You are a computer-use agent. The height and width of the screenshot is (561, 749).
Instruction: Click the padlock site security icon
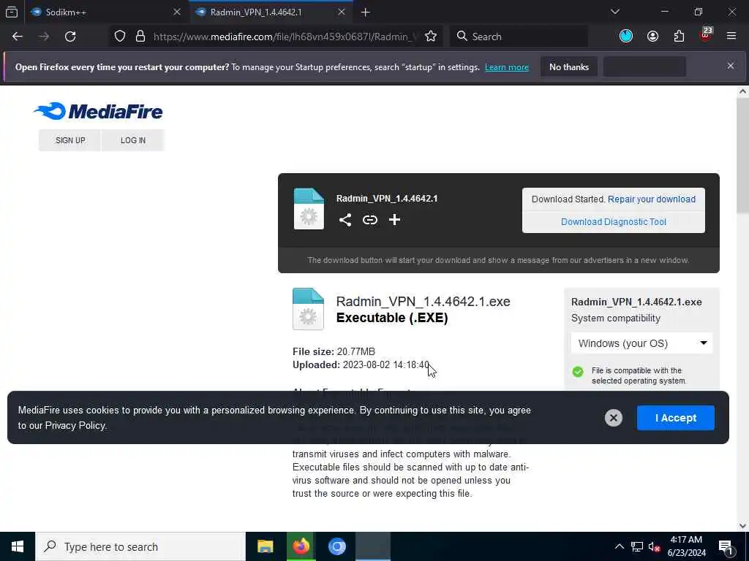140,37
